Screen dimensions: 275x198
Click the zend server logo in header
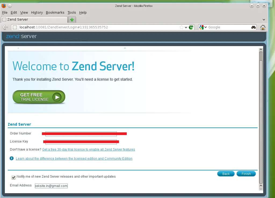[21, 36]
